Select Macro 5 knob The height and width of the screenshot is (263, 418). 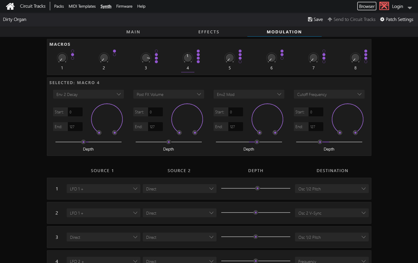[230, 58]
